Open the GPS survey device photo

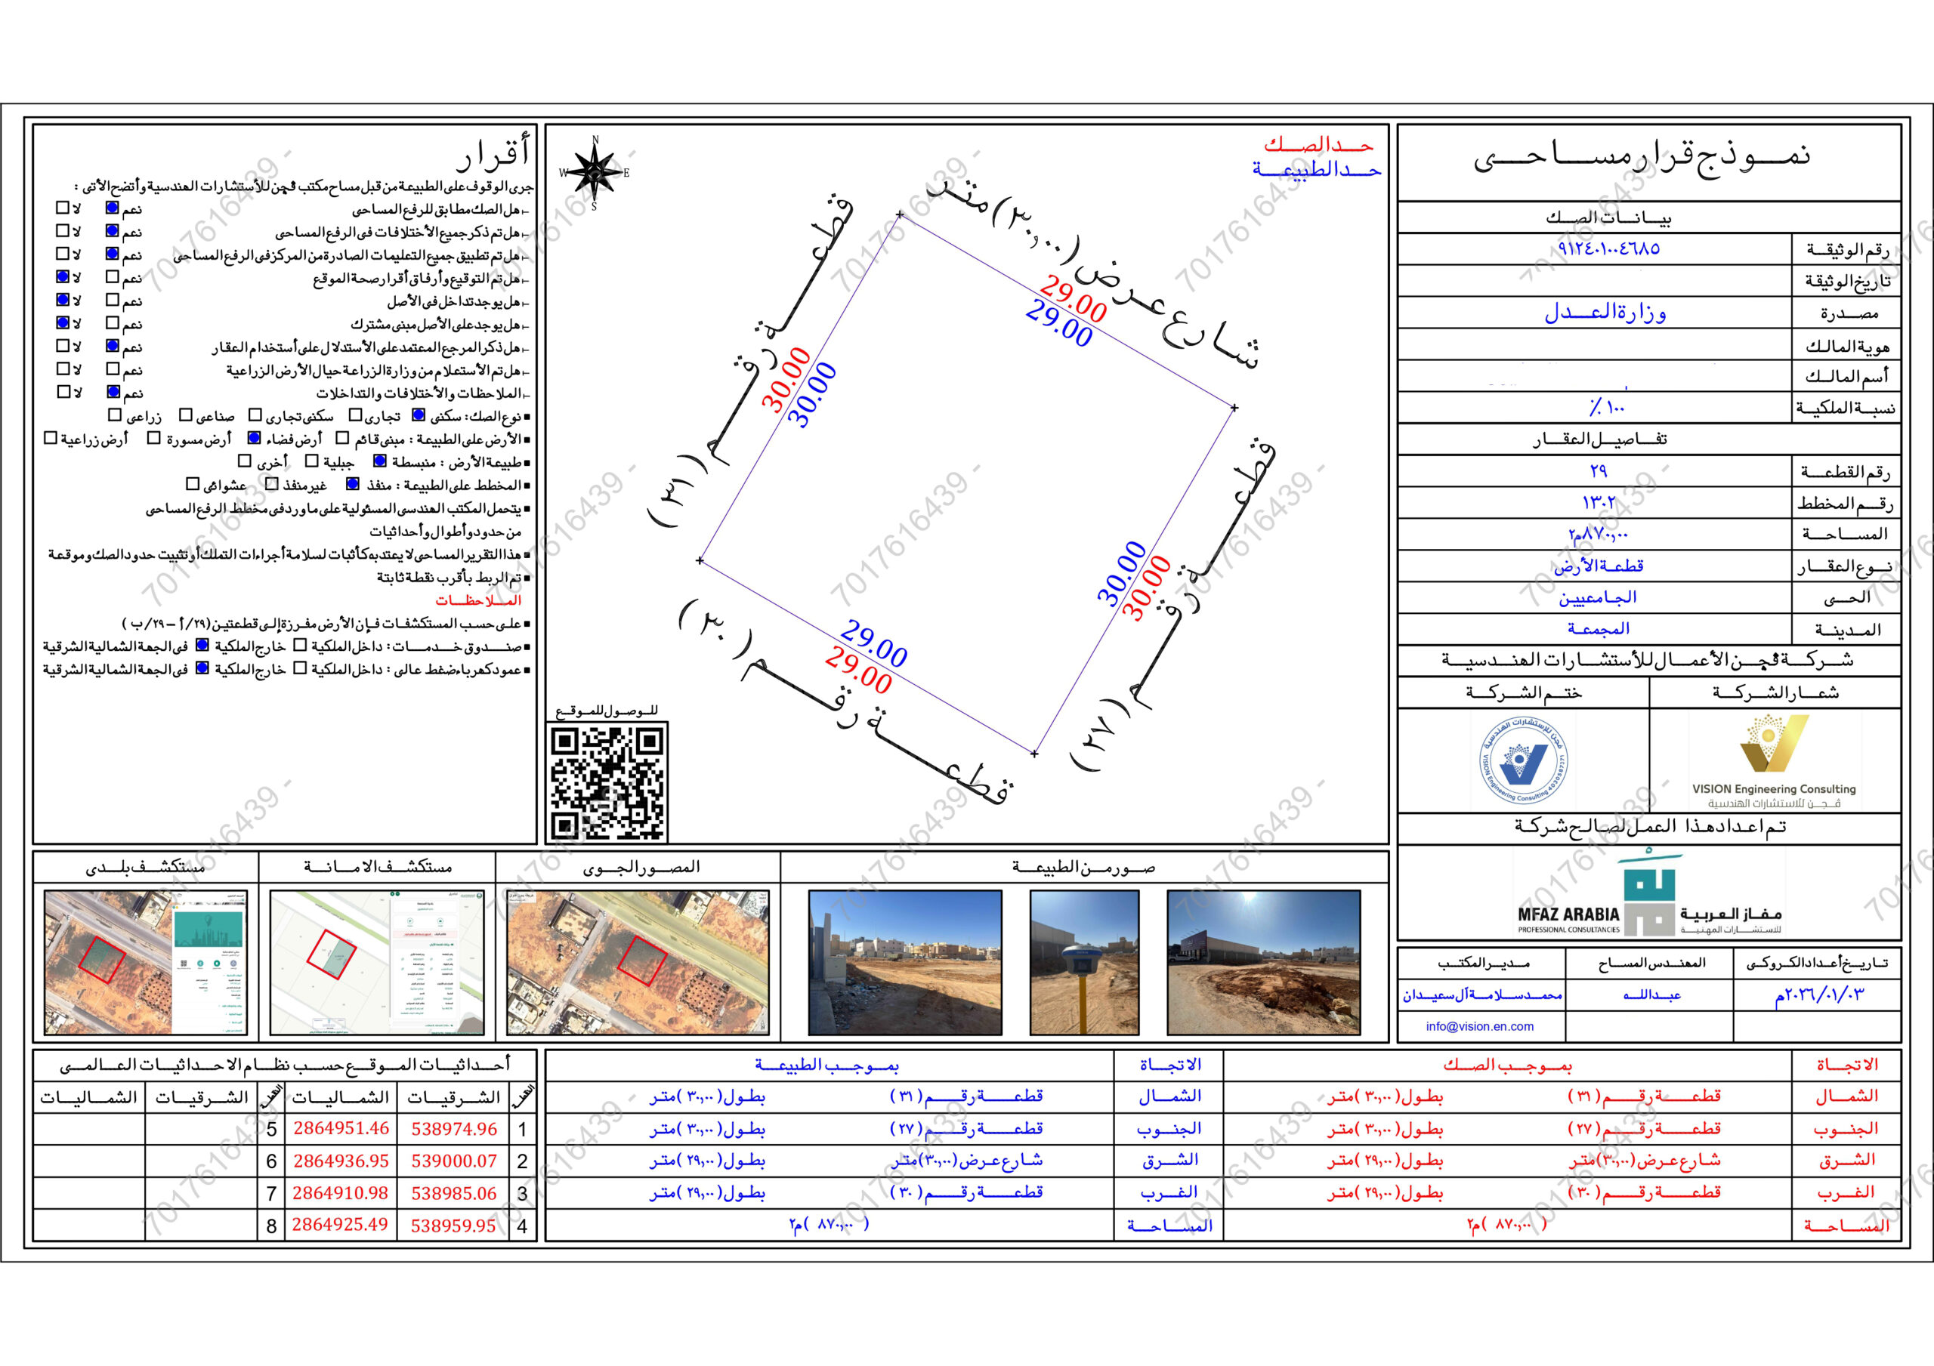point(1084,962)
